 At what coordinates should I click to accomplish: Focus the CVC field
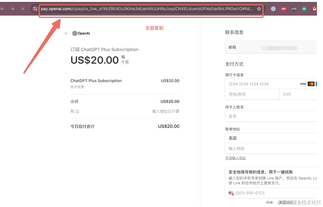point(298,94)
